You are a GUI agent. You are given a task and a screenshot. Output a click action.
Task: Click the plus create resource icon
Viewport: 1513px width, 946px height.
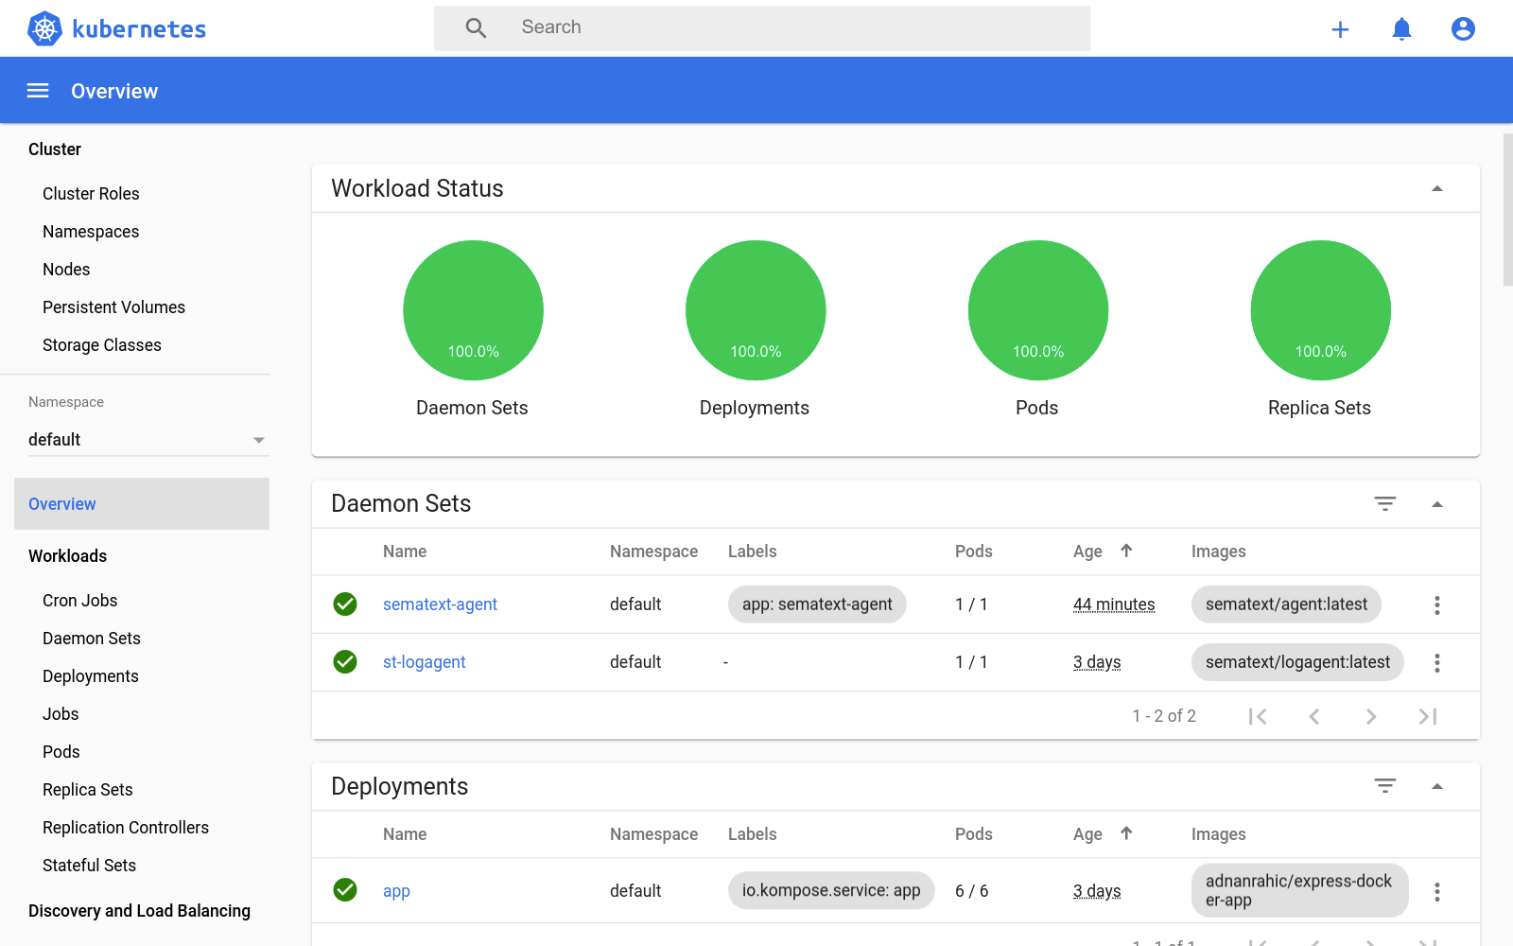click(x=1340, y=29)
